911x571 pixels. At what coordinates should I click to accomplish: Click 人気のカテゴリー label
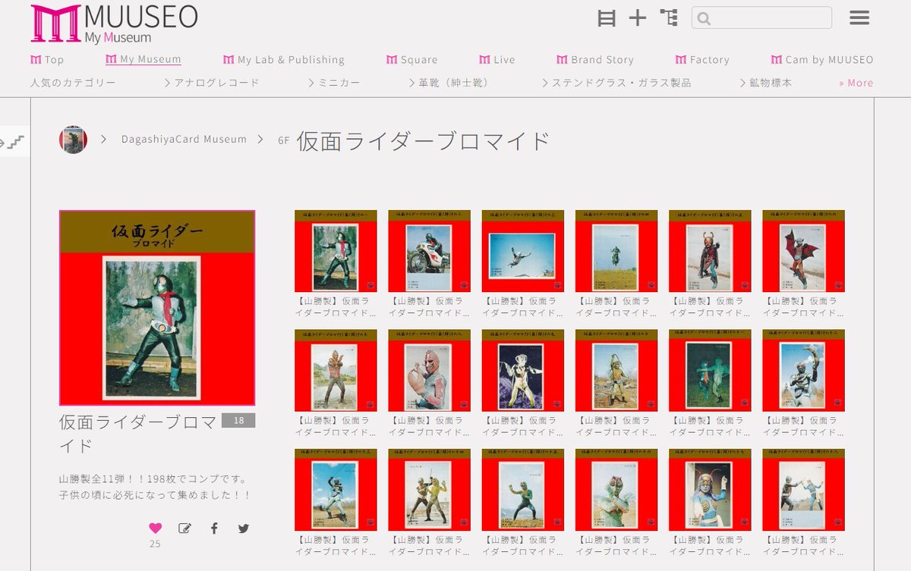73,83
